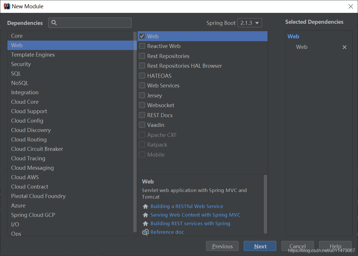358x256 pixels.
Task: Click the Web entry under Selected Dependencies
Action: click(x=302, y=47)
